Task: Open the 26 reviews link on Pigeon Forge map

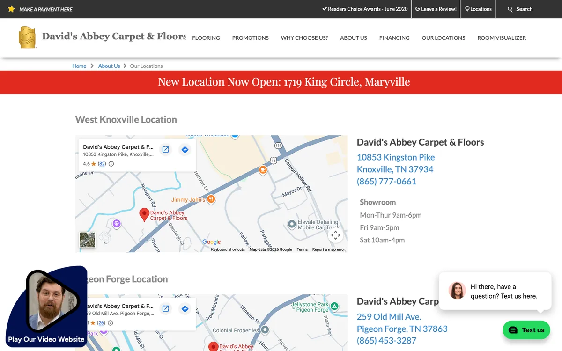Action: pyautogui.click(x=101, y=323)
